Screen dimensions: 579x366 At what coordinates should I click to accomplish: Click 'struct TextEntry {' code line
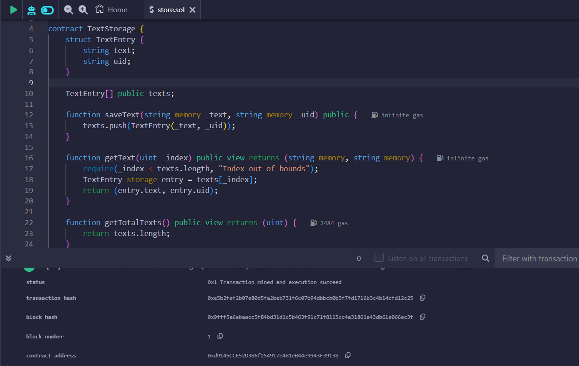(104, 39)
